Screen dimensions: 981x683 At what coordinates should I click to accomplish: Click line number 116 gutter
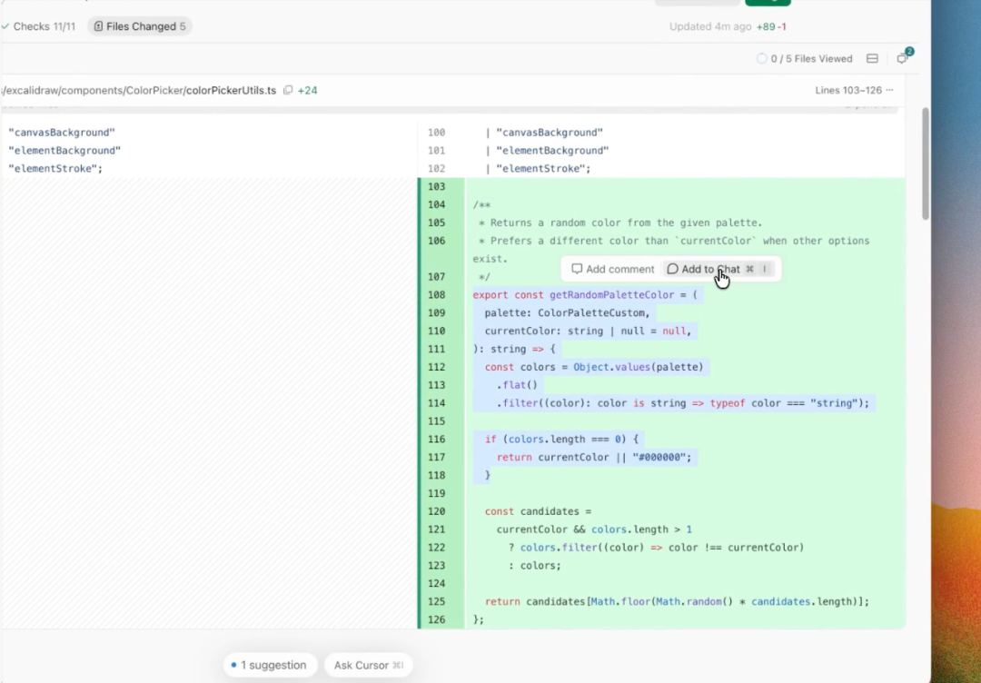coord(436,439)
